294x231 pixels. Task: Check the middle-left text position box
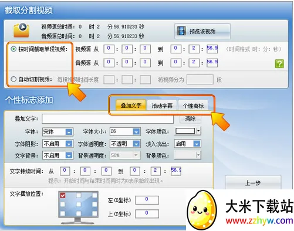pos(63,204)
